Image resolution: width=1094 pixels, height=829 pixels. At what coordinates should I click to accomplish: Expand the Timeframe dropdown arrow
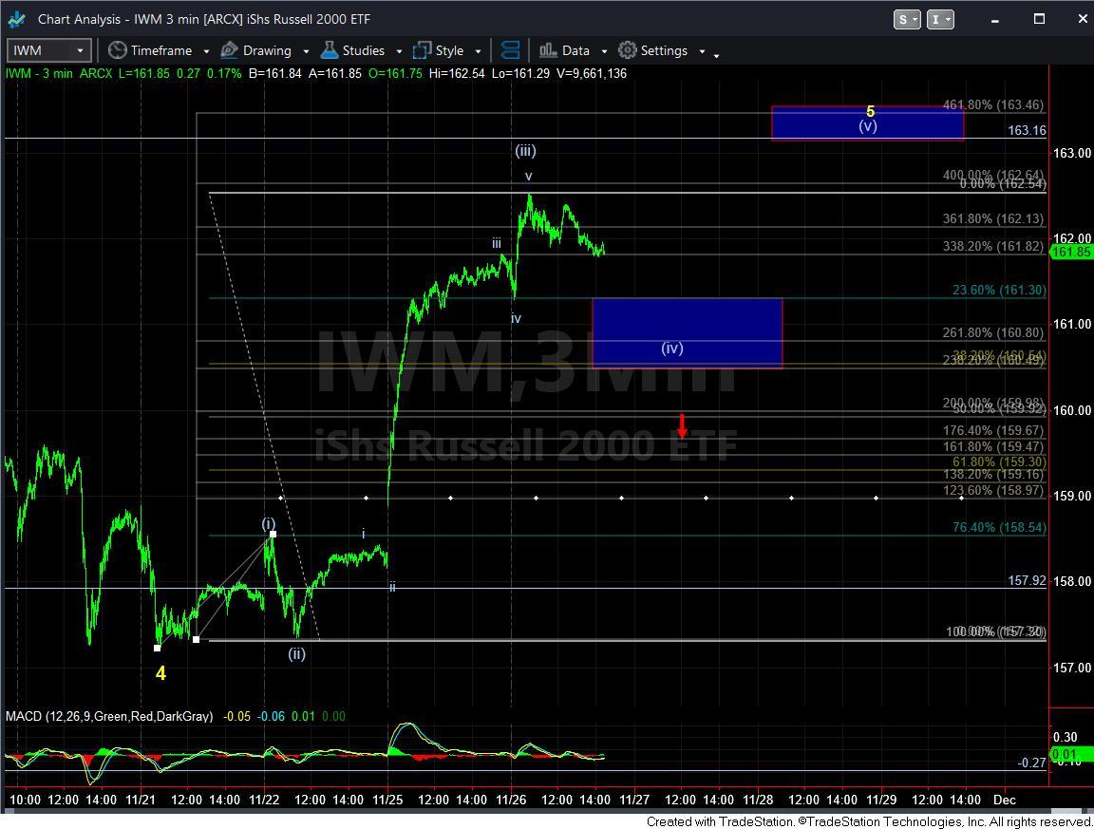(x=206, y=51)
